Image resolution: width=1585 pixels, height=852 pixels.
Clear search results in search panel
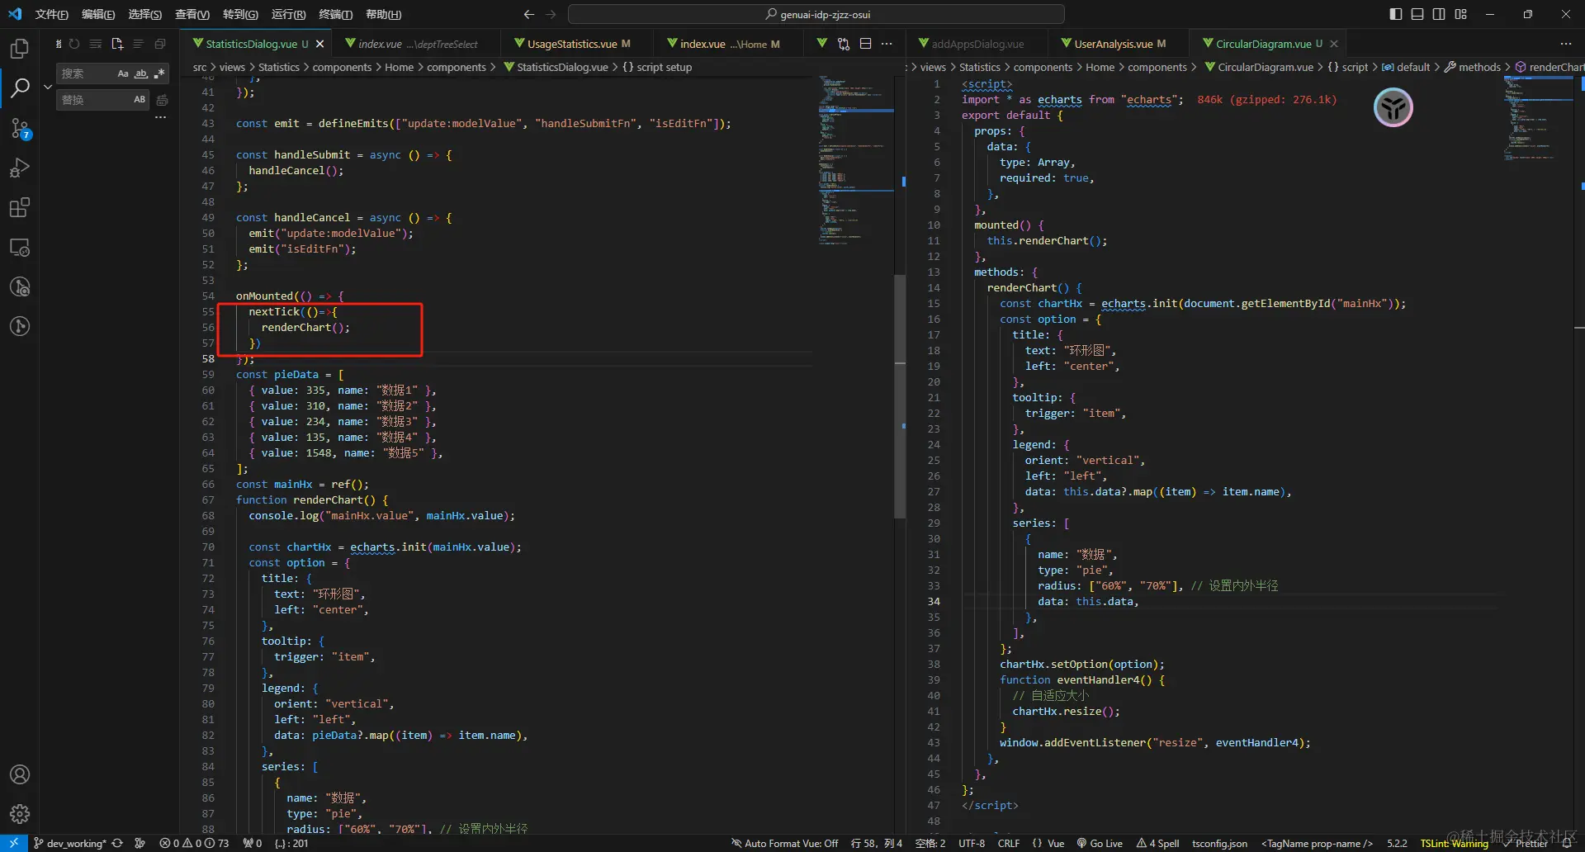[96, 44]
